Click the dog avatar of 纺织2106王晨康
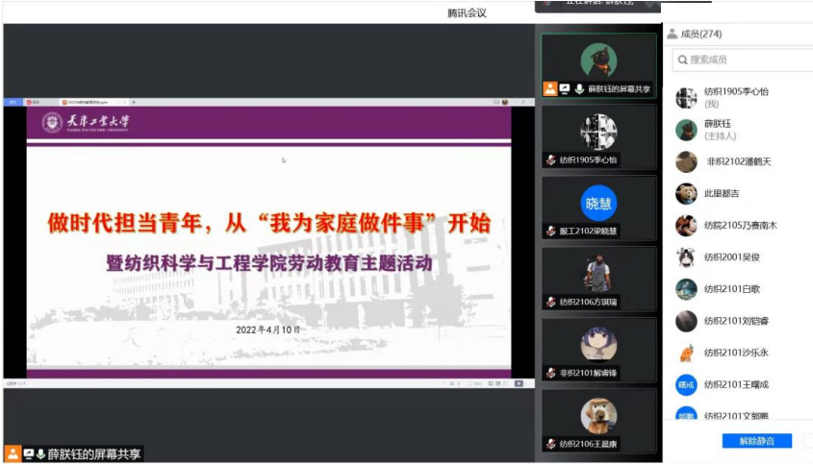This screenshot has height=464, width=813. click(x=598, y=415)
